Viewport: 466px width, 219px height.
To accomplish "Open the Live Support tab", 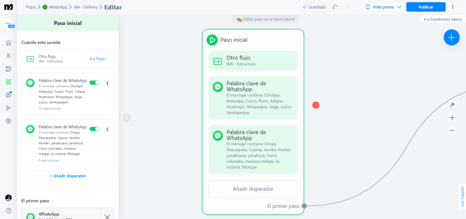I will (462, 196).
